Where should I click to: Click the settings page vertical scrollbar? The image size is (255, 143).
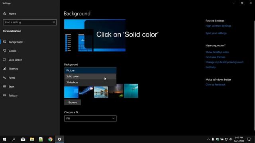[x=254, y=75]
